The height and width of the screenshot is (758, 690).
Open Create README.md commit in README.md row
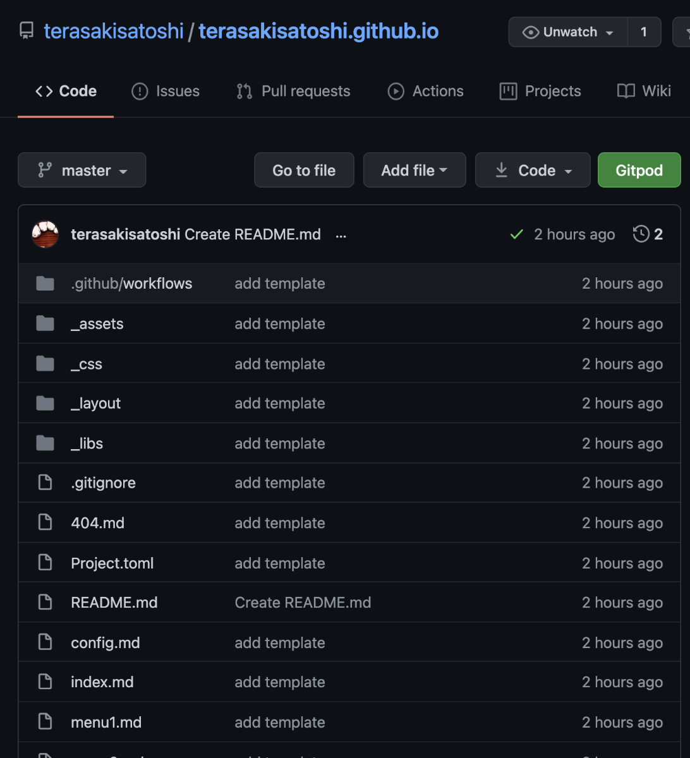click(x=303, y=603)
